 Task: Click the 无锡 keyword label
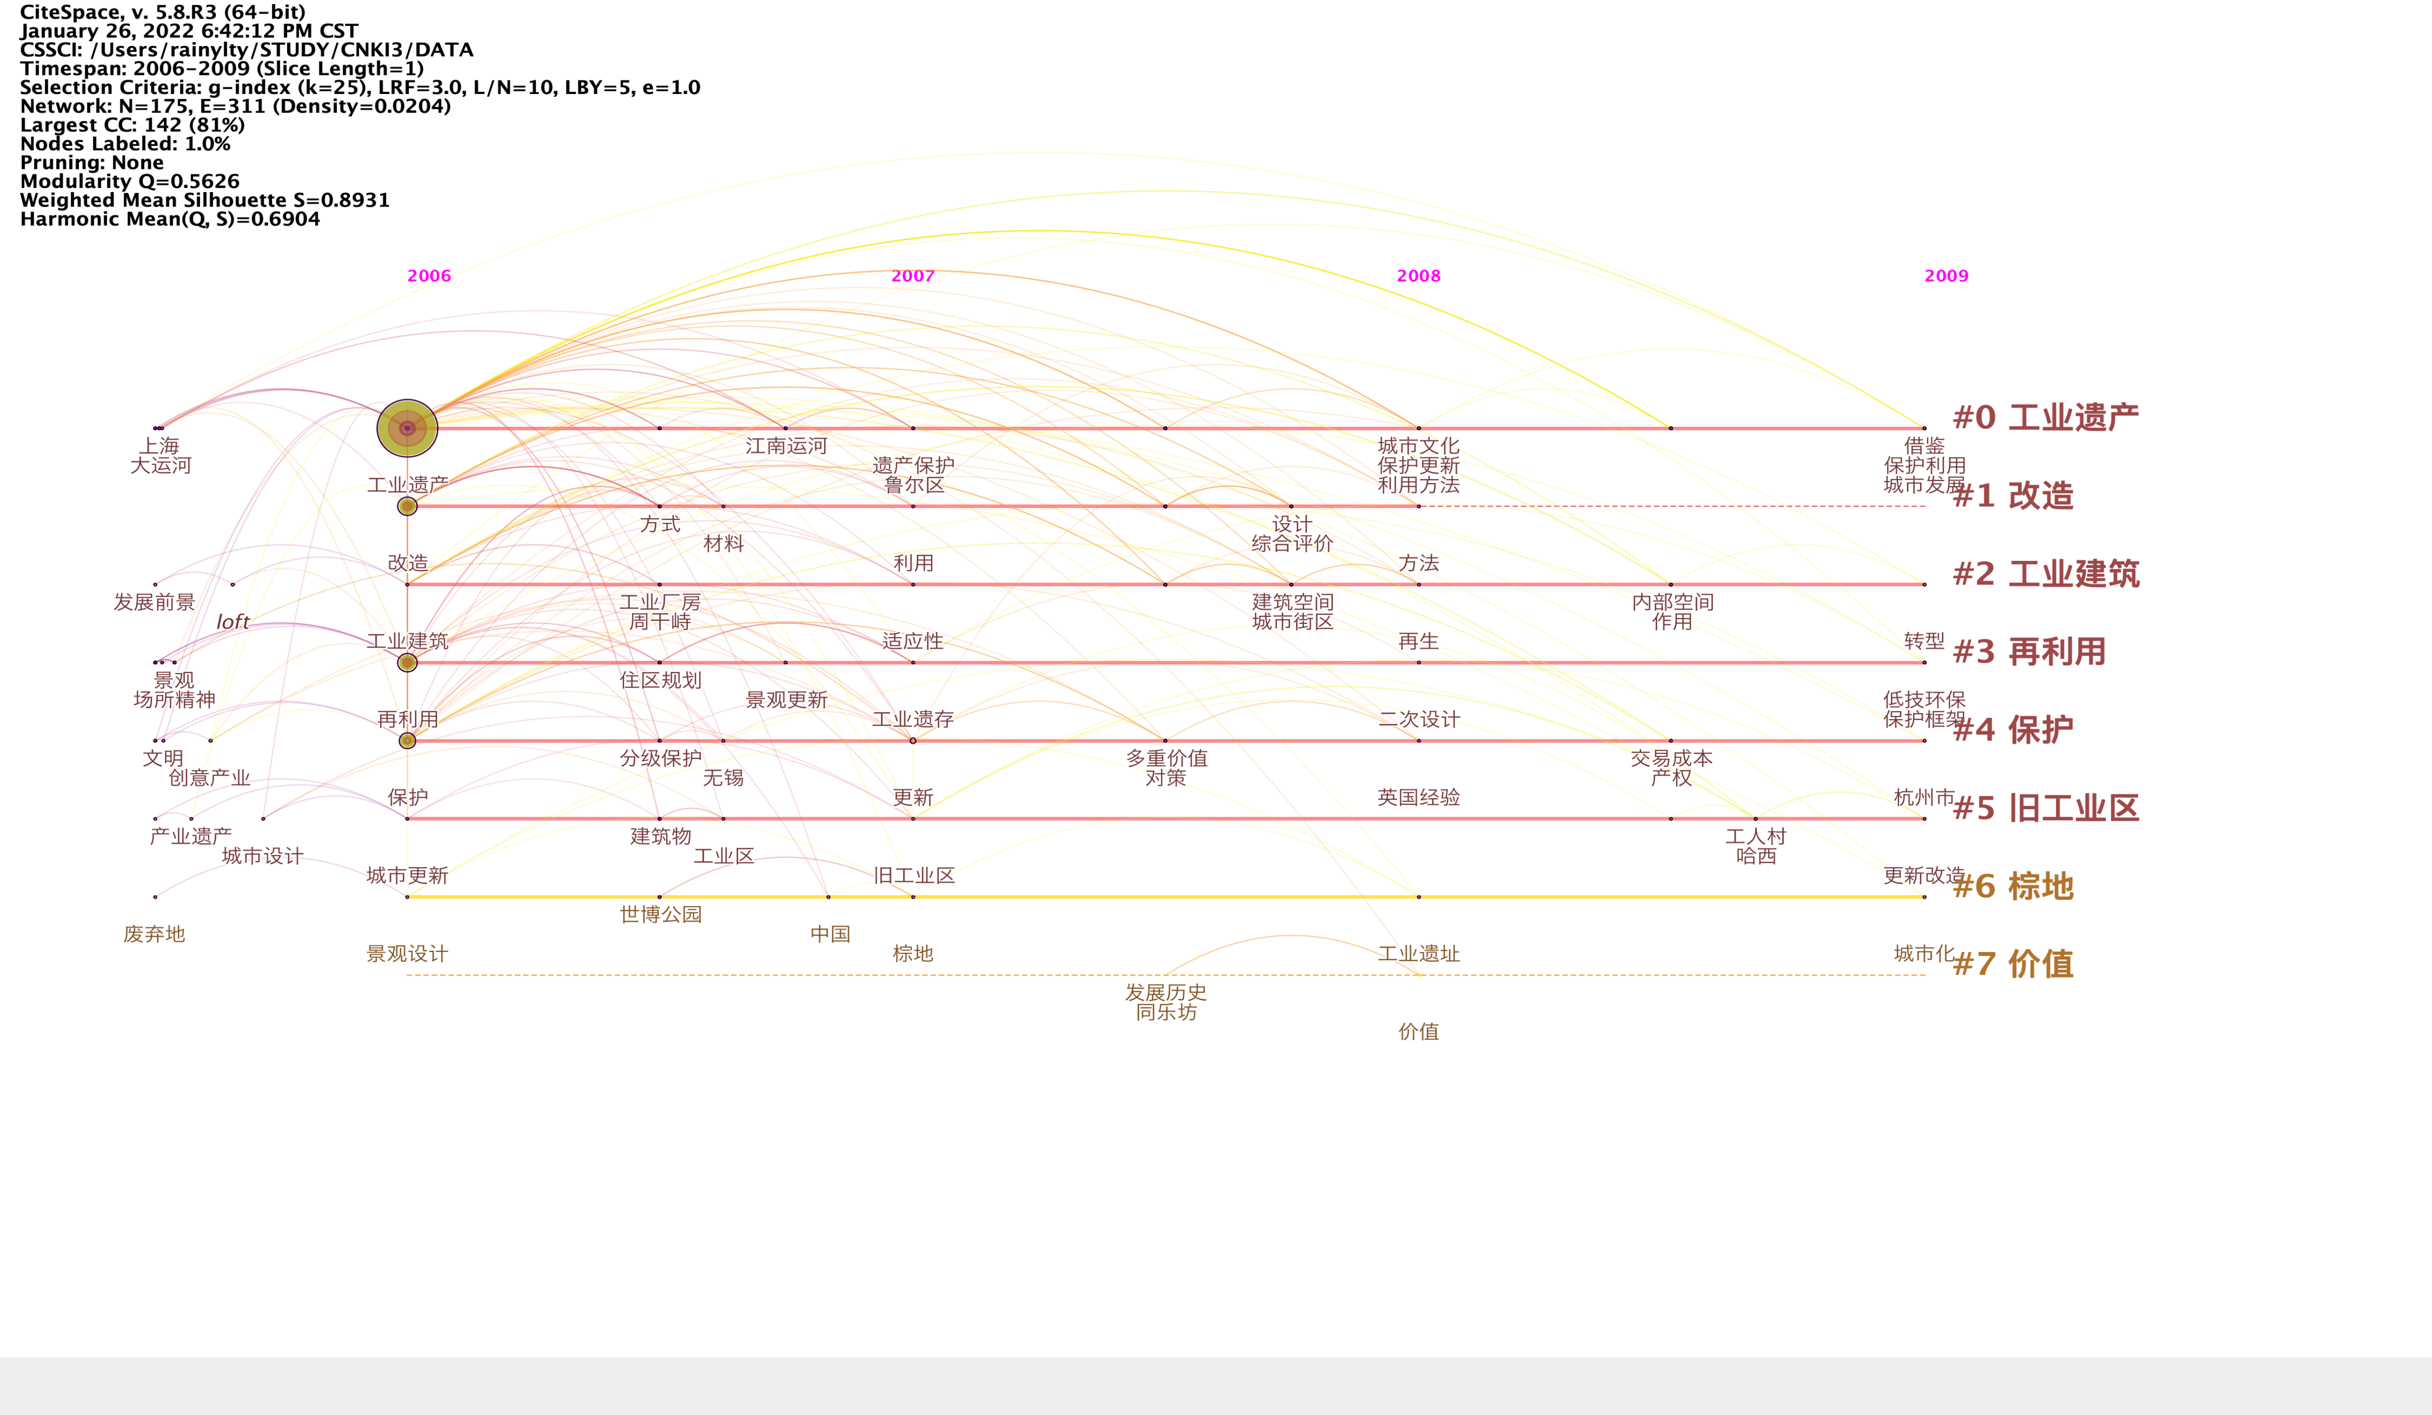(724, 779)
